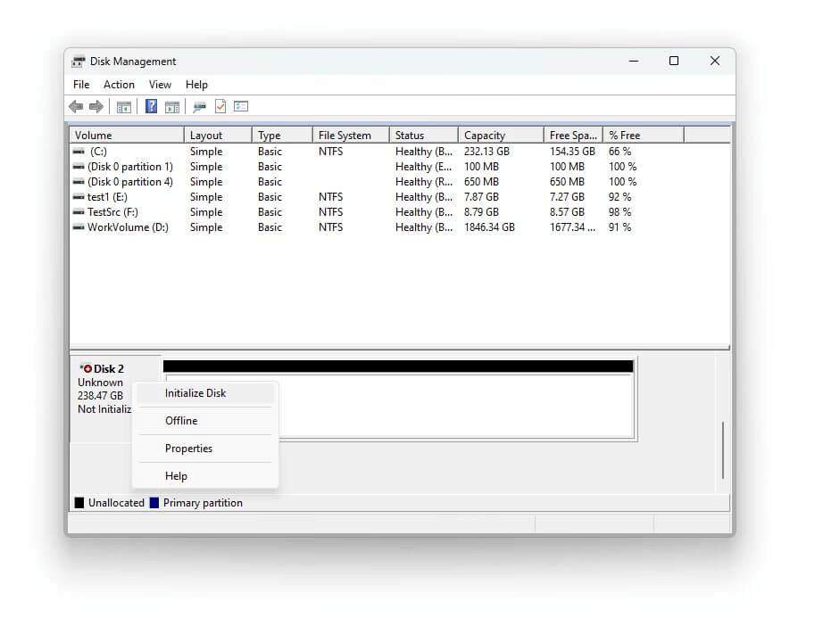Sort by the Free Spa... column header

(x=573, y=136)
